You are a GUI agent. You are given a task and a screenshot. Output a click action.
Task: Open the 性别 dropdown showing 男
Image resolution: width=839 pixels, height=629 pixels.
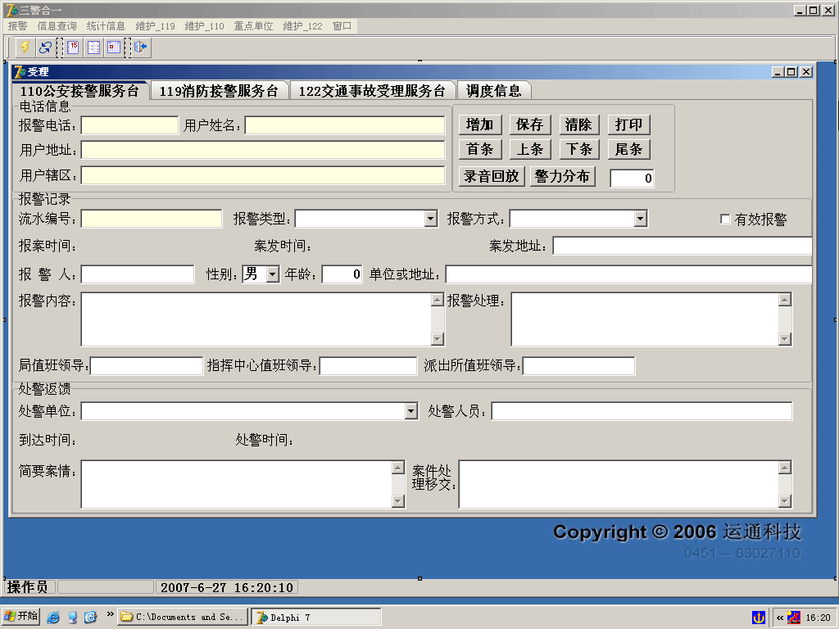(x=273, y=274)
